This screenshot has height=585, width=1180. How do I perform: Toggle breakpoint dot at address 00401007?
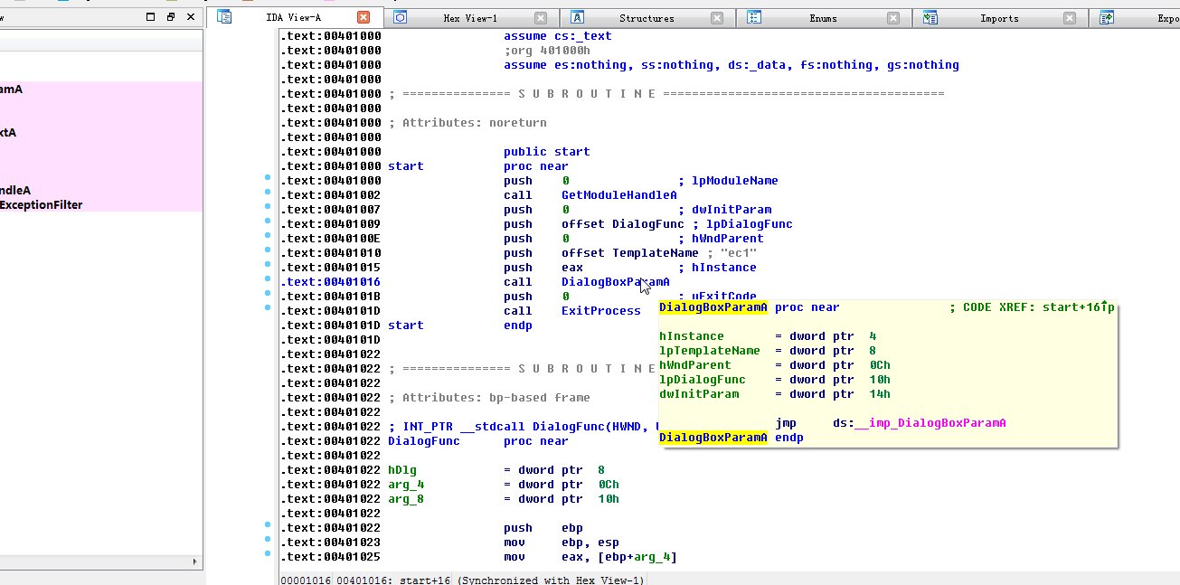(268, 207)
